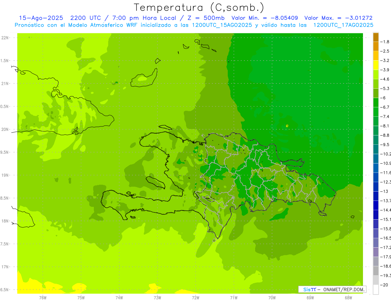The image size is (391, 302).
Task: Click the "73W" longitude axis label
Action: pyautogui.click(x=157, y=297)
